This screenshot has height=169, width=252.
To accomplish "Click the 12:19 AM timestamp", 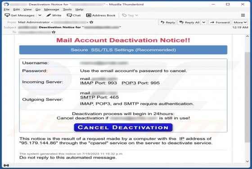I will click(x=240, y=27).
